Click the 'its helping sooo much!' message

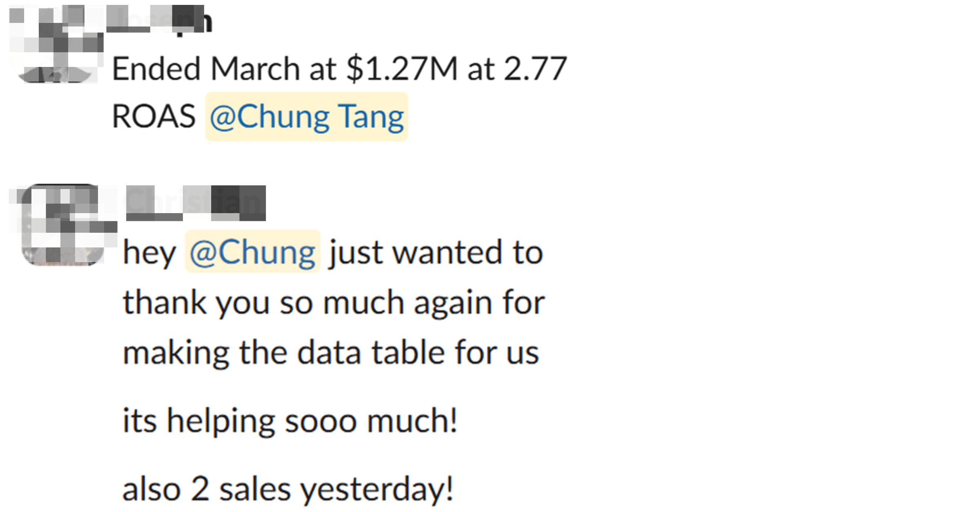pyautogui.click(x=290, y=421)
